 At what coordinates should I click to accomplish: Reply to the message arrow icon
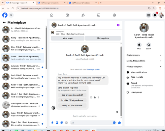[95, 97]
